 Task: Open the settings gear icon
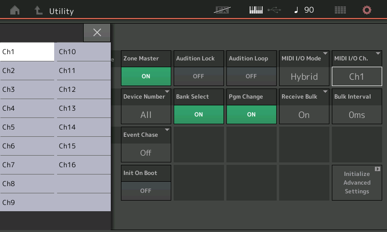tap(367, 10)
